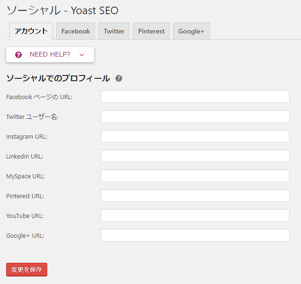Focus the YouTube URL input field

pos(195,216)
